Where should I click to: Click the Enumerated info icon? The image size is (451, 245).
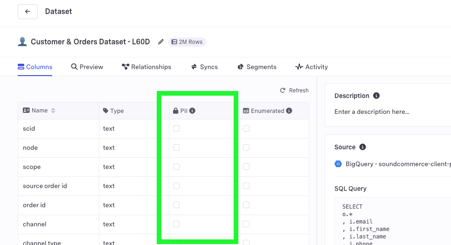click(289, 111)
